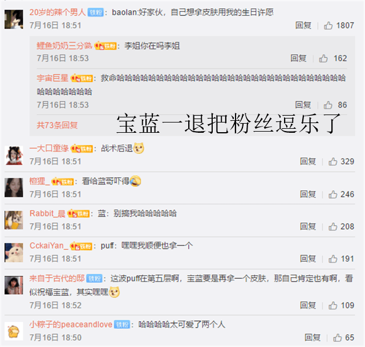Like Rabbit_晨's comment with 208 likes
365x347 pixels.
pyautogui.click(x=333, y=227)
